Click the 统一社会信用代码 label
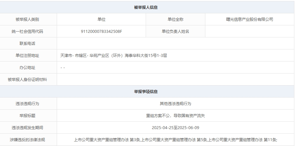This screenshot has width=295, height=146. tap(27, 31)
